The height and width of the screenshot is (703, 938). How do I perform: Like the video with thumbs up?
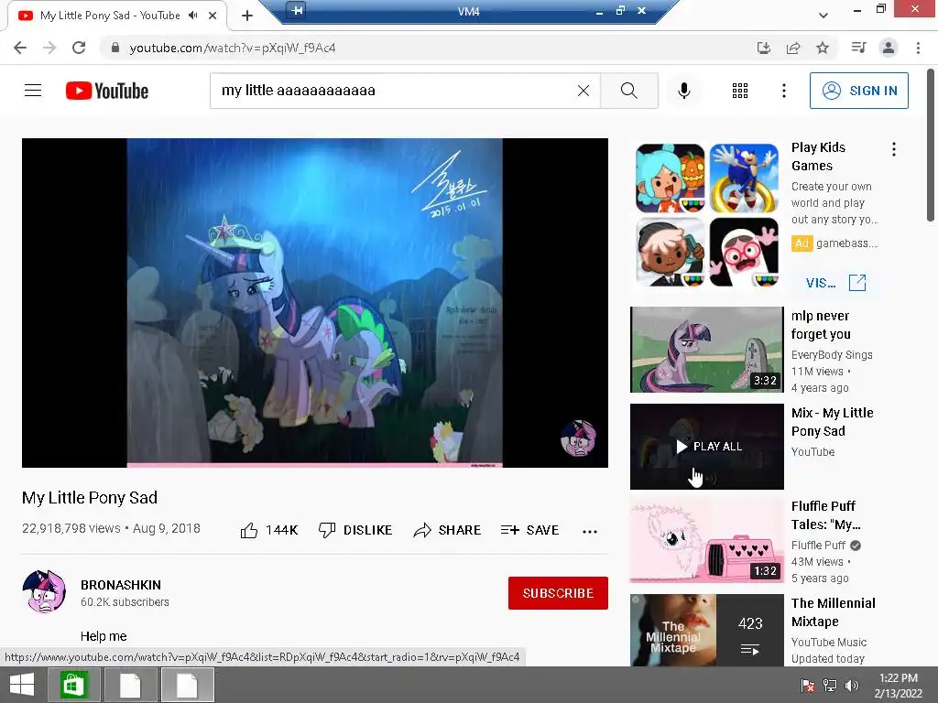click(269, 530)
